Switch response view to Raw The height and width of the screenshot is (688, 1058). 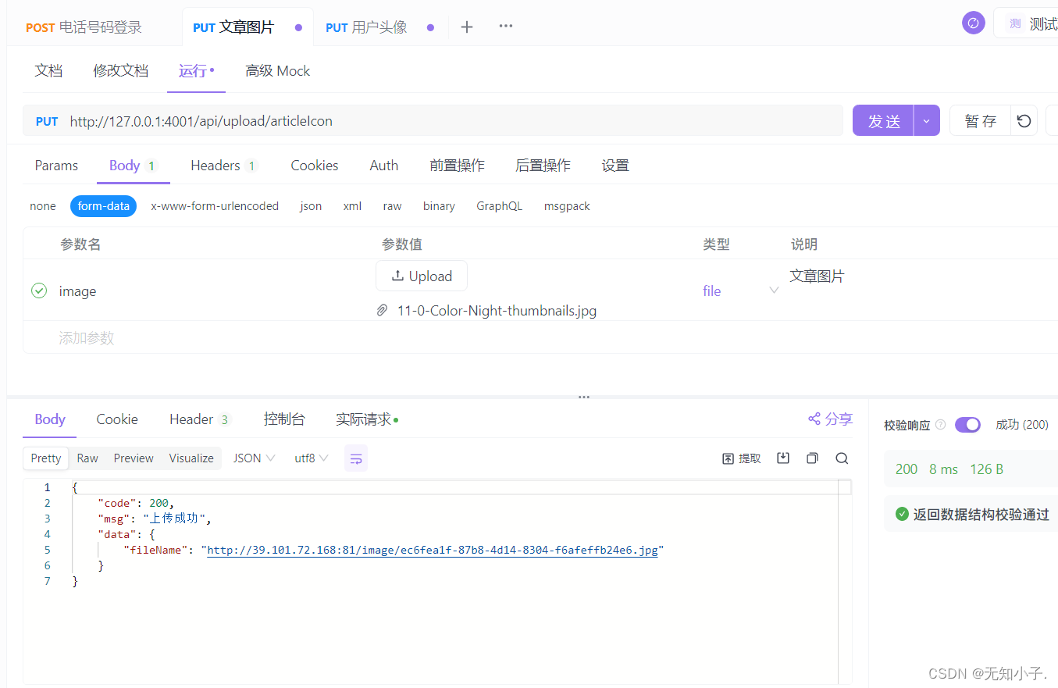point(87,458)
